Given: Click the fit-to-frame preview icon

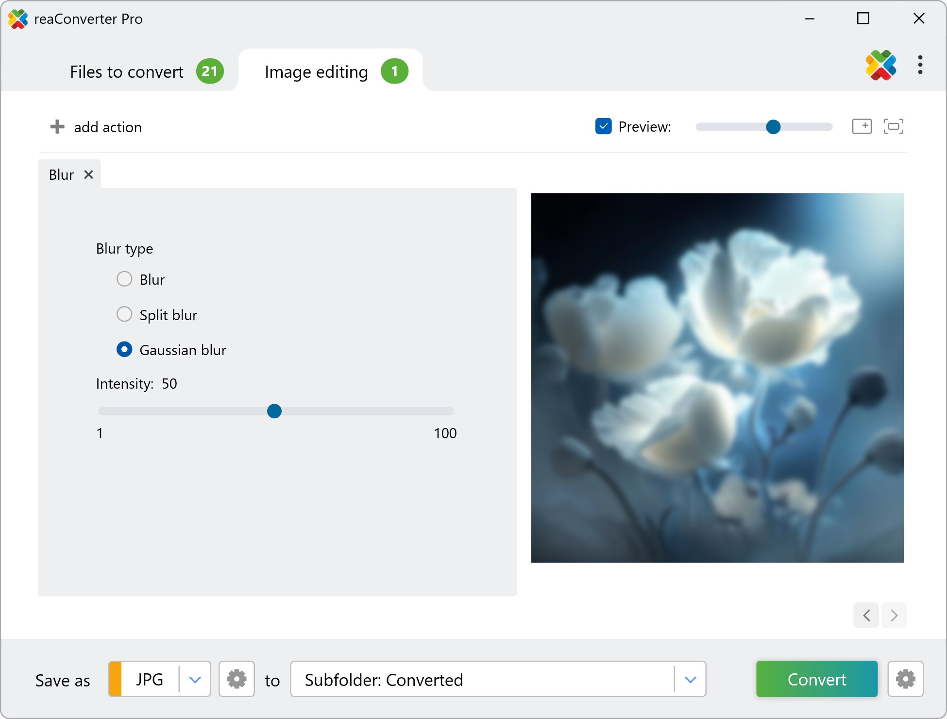Looking at the screenshot, I should pos(893,126).
